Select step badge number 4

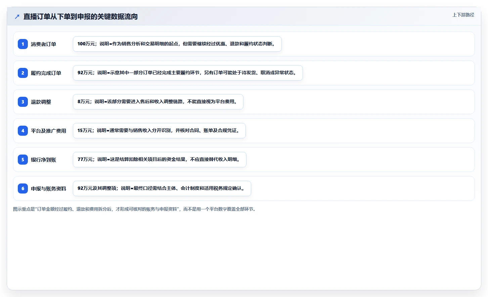point(23,131)
